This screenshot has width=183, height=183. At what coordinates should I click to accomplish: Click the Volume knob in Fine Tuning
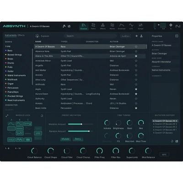tap(107, 123)
